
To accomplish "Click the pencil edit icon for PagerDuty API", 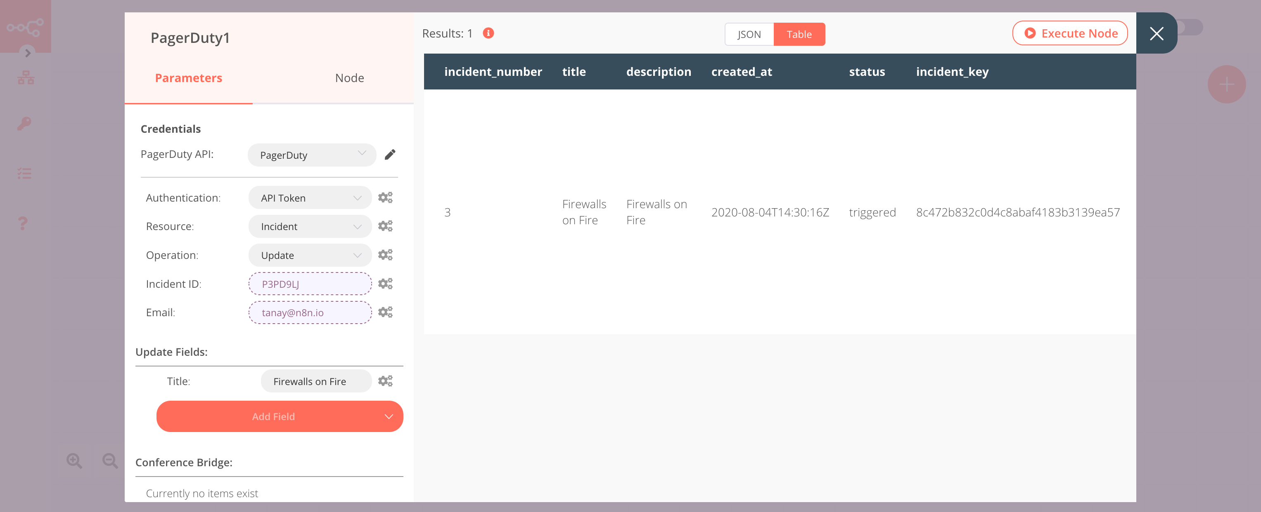I will (390, 154).
